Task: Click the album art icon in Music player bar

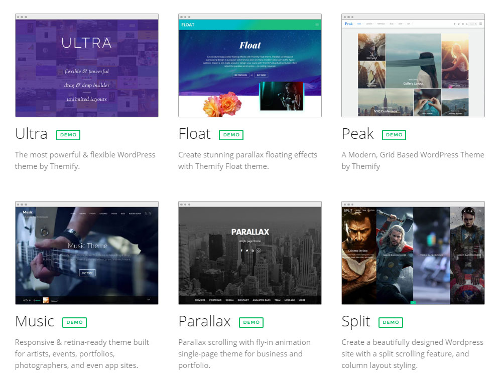Action: (46, 300)
